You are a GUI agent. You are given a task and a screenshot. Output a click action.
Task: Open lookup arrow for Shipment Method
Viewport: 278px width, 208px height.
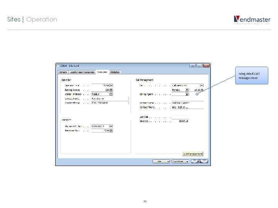(x=111, y=126)
